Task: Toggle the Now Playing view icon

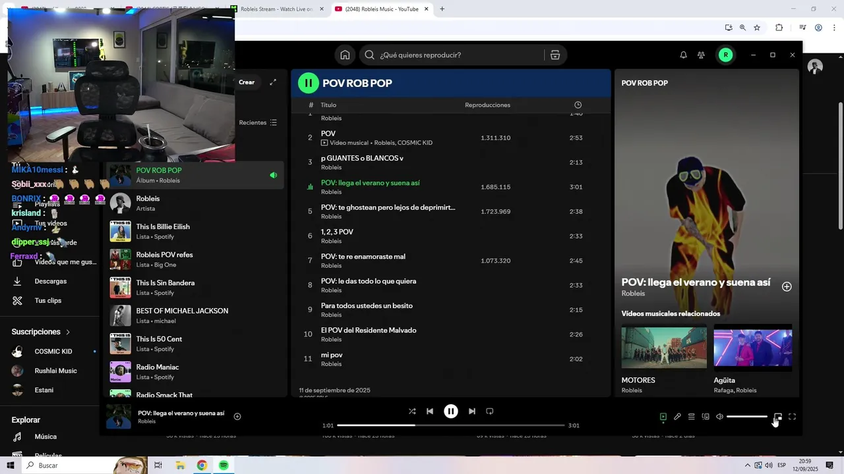Action: tap(663, 417)
